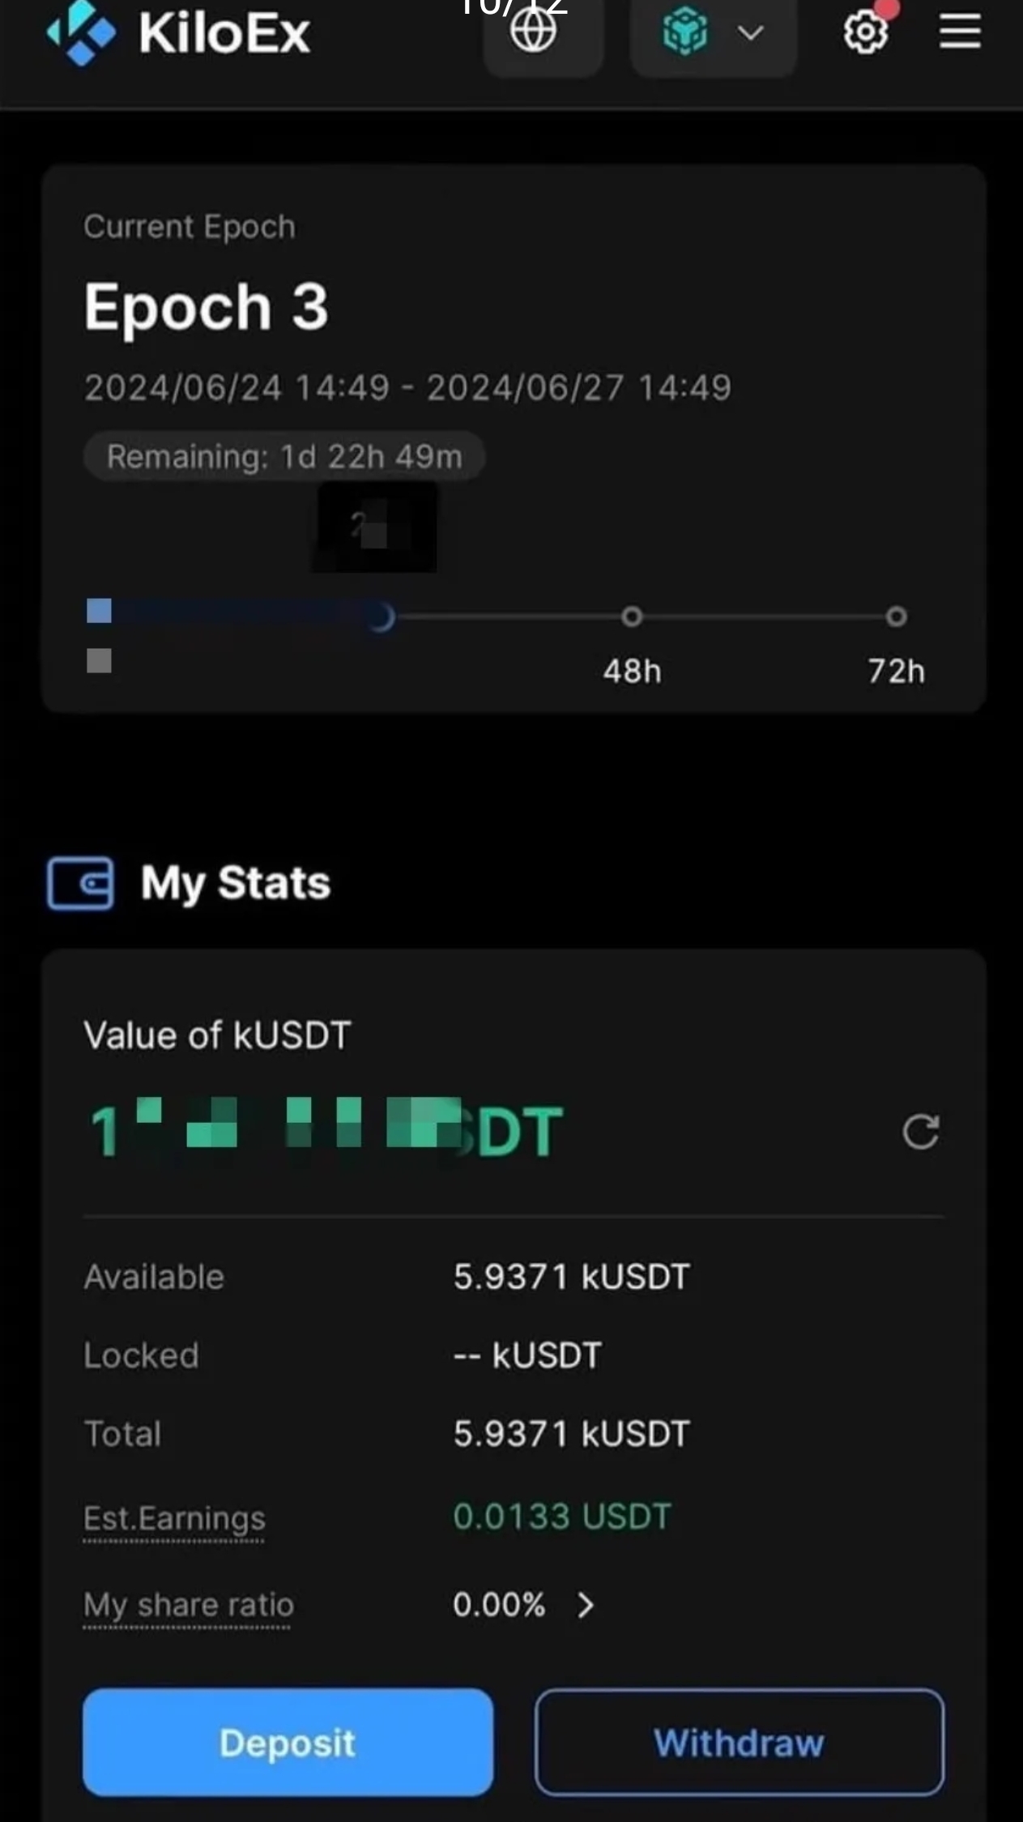Click the Est.Earnings underlined label
1023x1822 pixels.
174,1517
